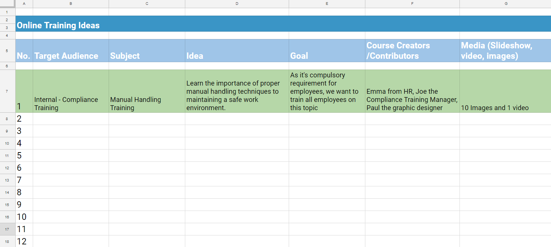Screen dimensions: 551x247
Task: Click the cell containing number 11
Action: (x=24, y=229)
